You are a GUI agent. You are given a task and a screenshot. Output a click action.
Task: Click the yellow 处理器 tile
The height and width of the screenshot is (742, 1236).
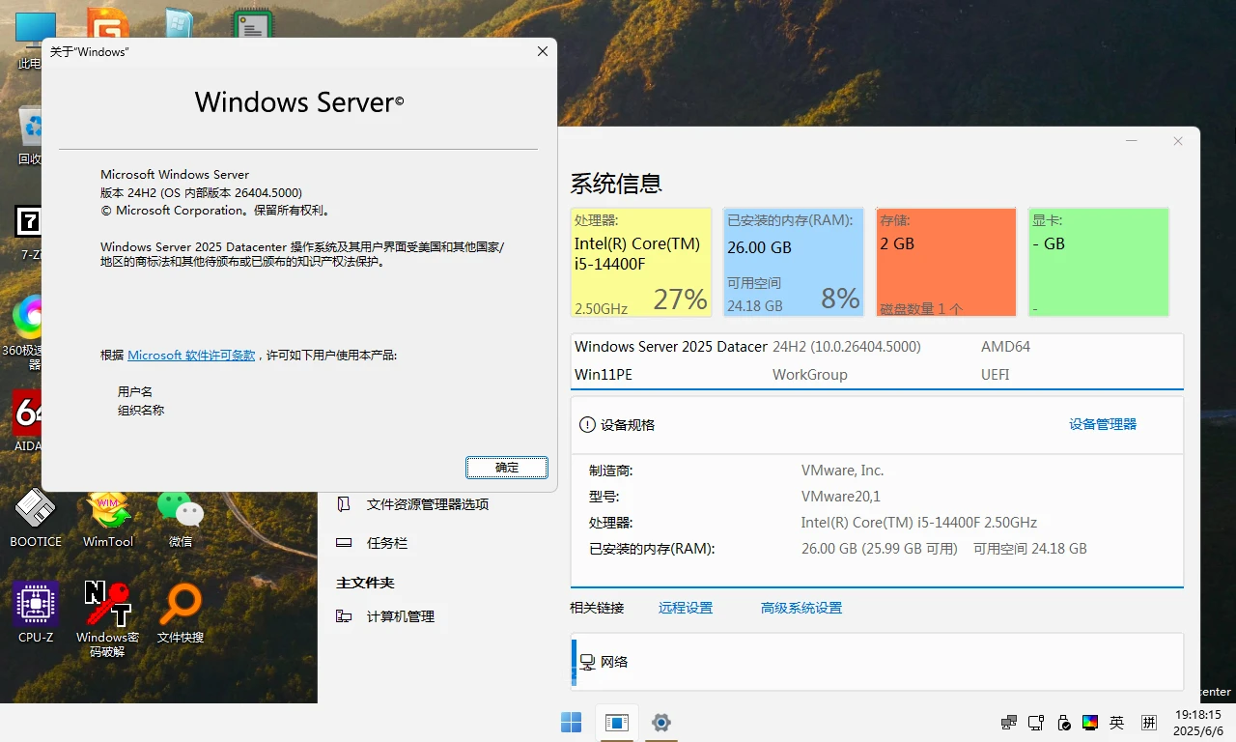(641, 262)
